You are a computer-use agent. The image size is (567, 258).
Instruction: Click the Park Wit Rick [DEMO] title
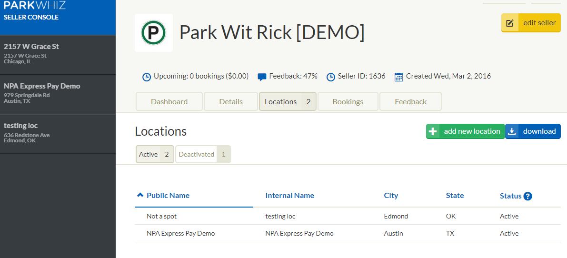(272, 32)
